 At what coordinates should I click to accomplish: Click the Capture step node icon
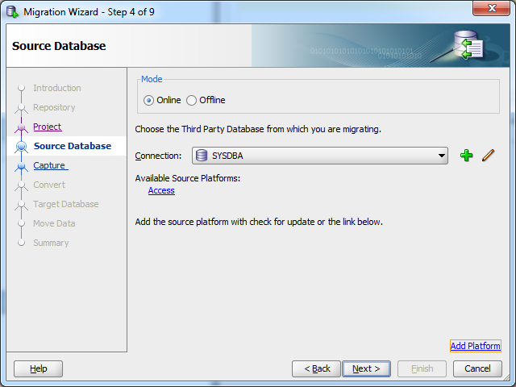click(x=22, y=165)
